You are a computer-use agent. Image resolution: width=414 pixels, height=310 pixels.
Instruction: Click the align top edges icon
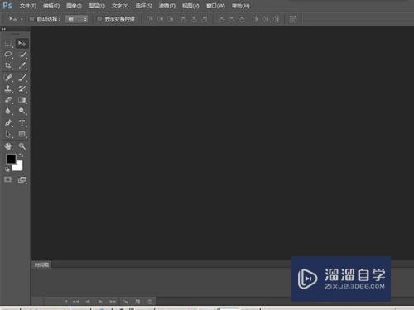(x=150, y=19)
